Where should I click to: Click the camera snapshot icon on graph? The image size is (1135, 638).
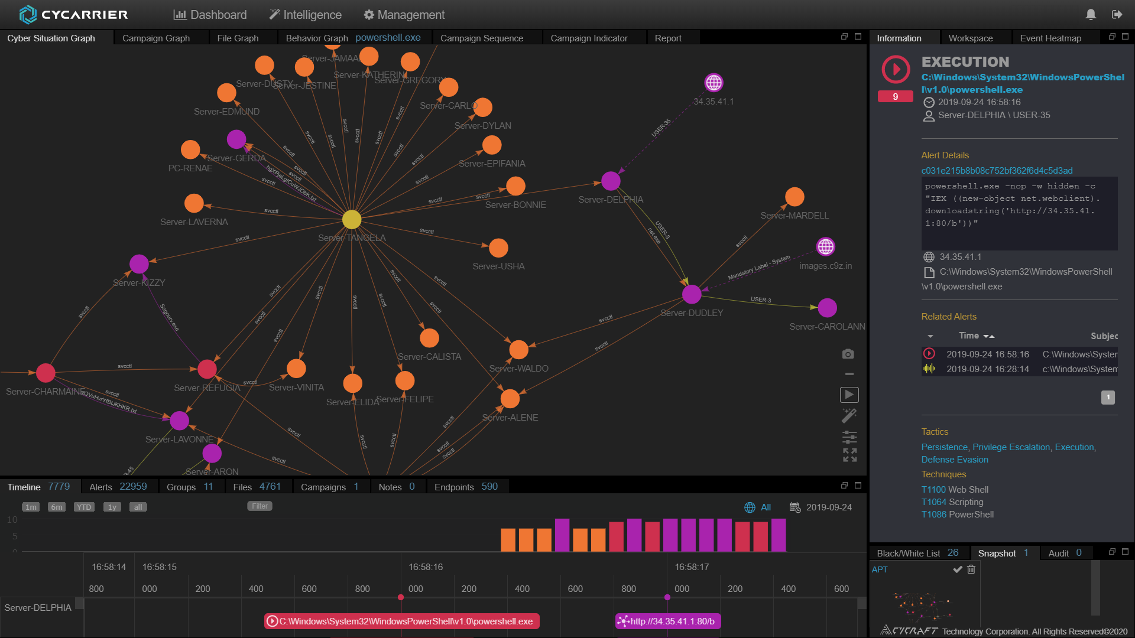pos(848,354)
